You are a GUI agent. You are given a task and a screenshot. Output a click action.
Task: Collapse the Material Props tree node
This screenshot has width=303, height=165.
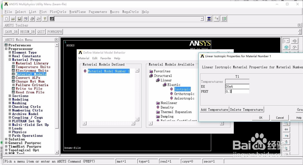(10, 60)
